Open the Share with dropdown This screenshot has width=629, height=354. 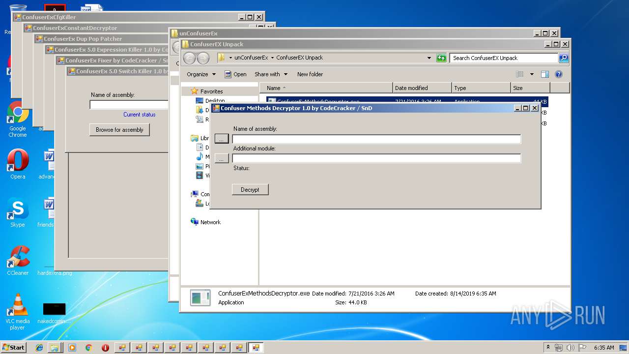(270, 74)
